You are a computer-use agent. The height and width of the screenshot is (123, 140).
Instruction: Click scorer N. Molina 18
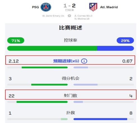pyautogui.click(x=82, y=19)
